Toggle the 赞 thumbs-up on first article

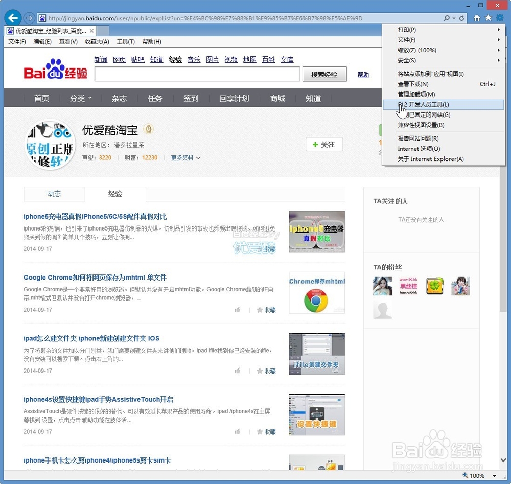[x=238, y=248]
